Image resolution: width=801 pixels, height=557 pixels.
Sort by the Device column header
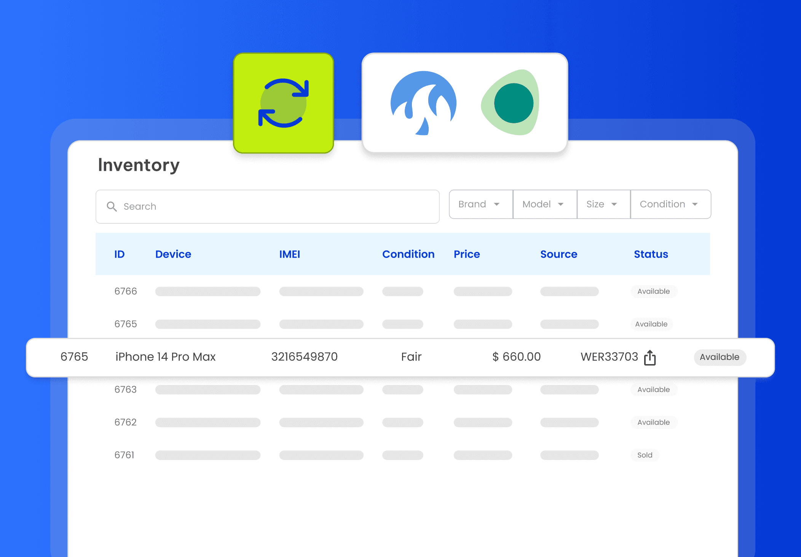[173, 254]
